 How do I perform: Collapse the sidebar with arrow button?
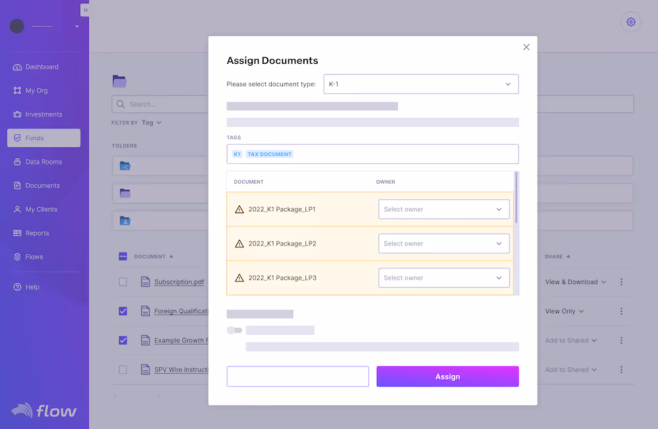click(85, 10)
